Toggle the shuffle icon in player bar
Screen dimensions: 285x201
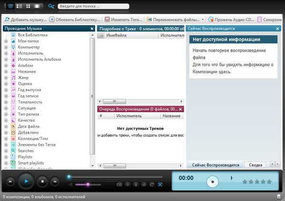coord(160,184)
